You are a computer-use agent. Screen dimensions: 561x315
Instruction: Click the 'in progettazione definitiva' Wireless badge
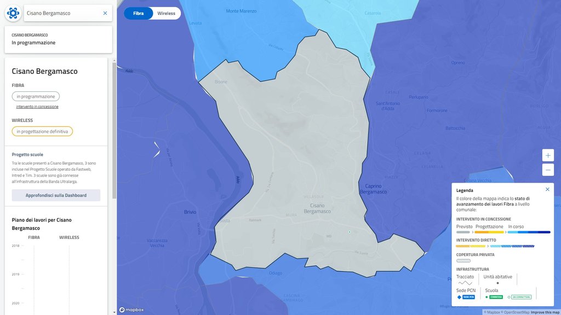tap(42, 131)
